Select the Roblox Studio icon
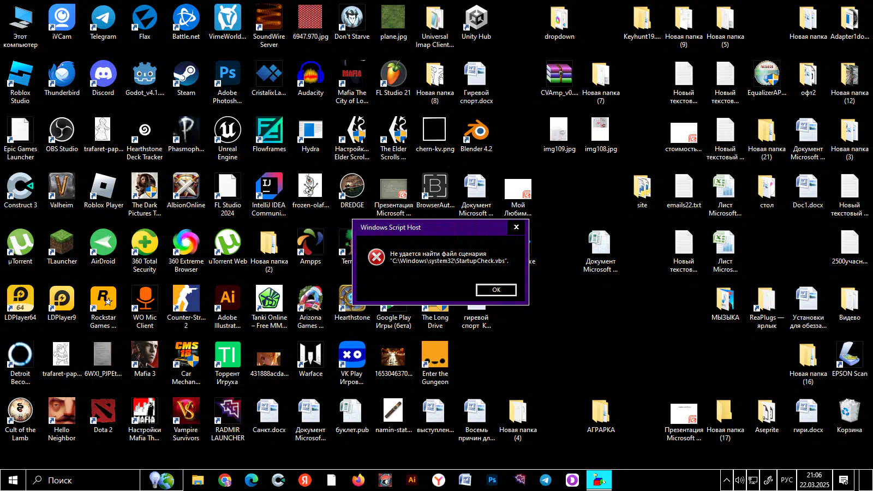Viewport: 873px width, 491px height. click(20, 83)
